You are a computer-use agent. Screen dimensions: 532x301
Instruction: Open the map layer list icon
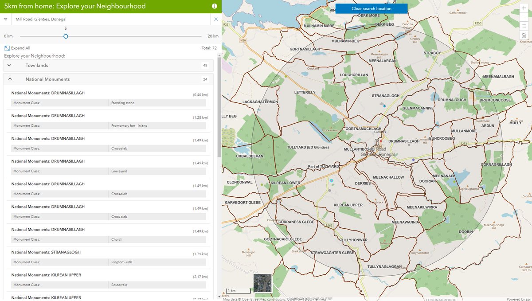pyautogui.click(x=524, y=26)
